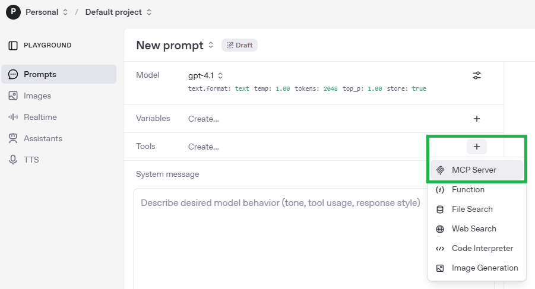Add Web Search tool
Viewport: 535px width, 289px height.
click(x=474, y=229)
